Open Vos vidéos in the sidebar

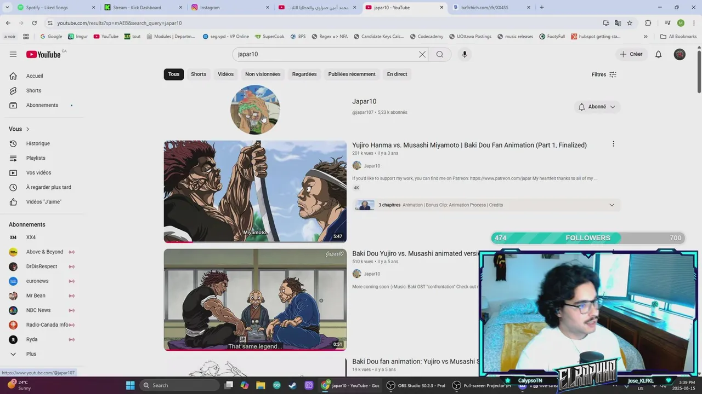[42, 172]
